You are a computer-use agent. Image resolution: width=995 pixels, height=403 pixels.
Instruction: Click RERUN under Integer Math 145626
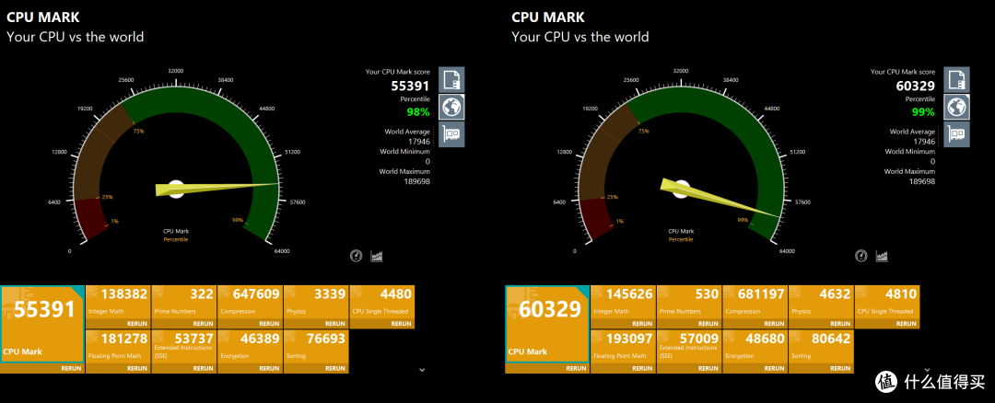coord(642,324)
